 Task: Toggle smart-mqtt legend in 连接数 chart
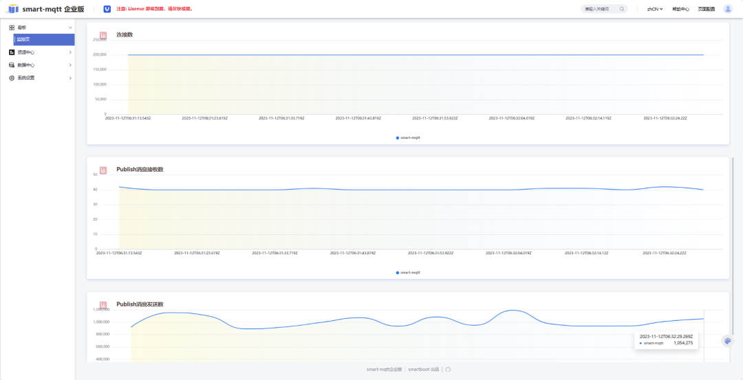click(x=408, y=137)
